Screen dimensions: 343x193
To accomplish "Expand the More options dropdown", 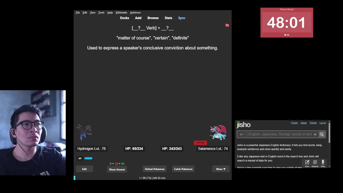I will (221, 169).
